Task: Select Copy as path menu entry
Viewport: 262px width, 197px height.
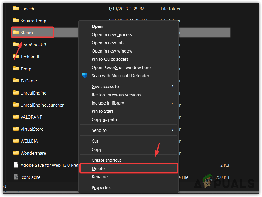Action: click(x=104, y=119)
